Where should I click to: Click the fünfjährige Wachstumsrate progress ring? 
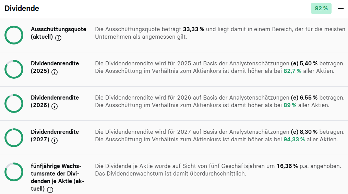[14, 172]
